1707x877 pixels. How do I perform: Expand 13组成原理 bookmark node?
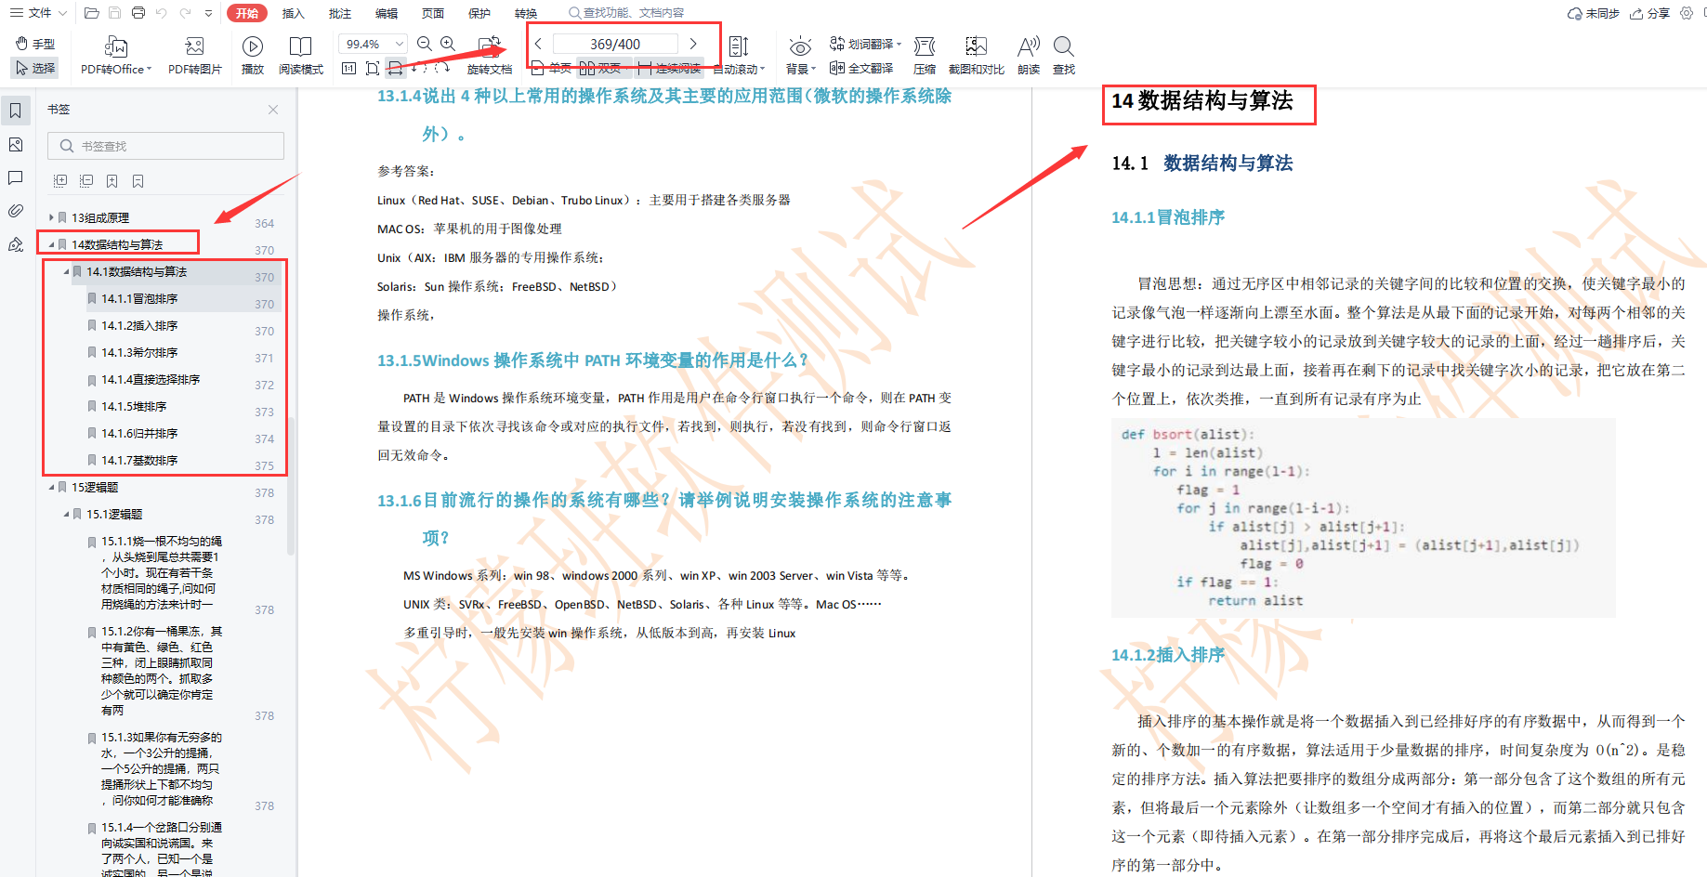[x=51, y=217]
